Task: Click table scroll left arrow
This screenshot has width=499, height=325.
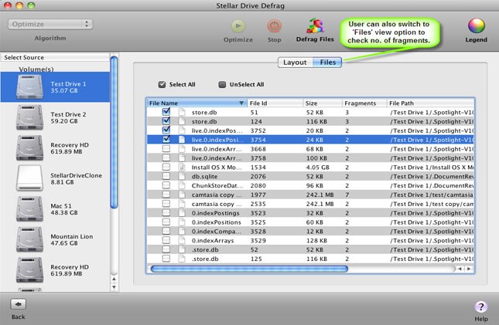Action: click(460, 269)
